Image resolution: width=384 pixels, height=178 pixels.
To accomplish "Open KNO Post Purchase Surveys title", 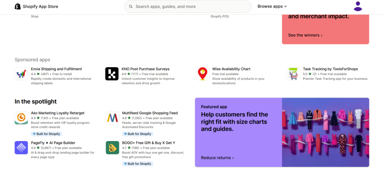I will click(145, 69).
